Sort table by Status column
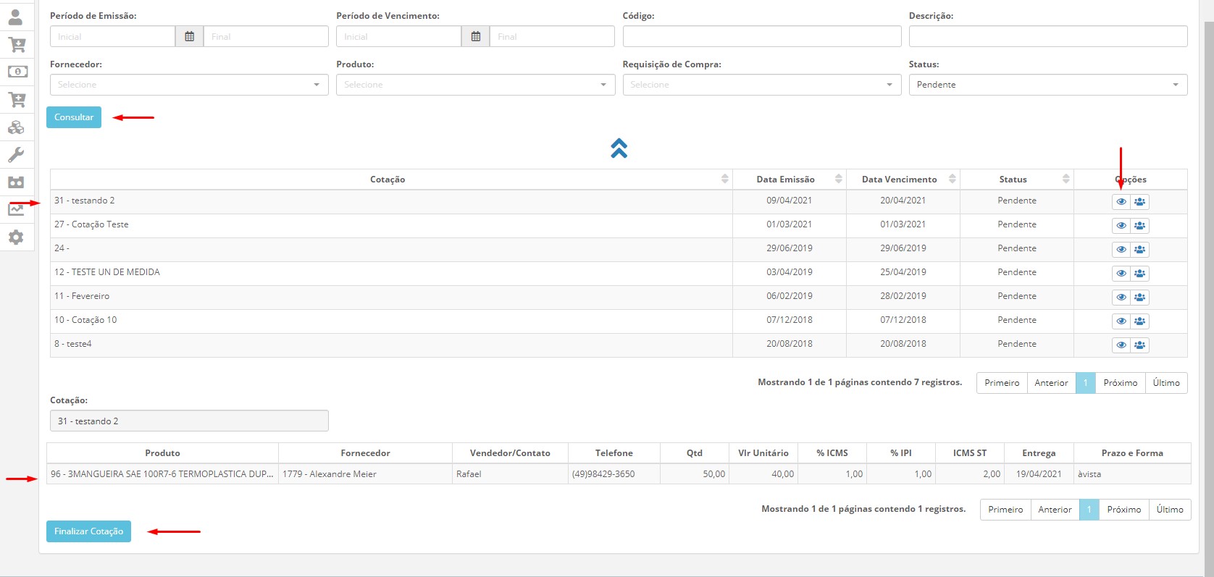Screen dimensions: 1214x577 click(1017, 180)
